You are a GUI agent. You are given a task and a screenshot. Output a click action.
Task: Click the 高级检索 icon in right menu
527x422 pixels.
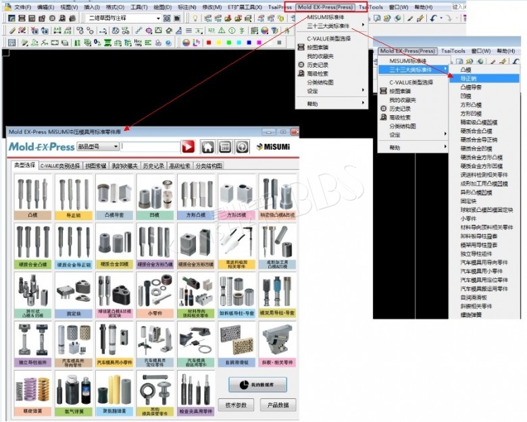(384, 117)
